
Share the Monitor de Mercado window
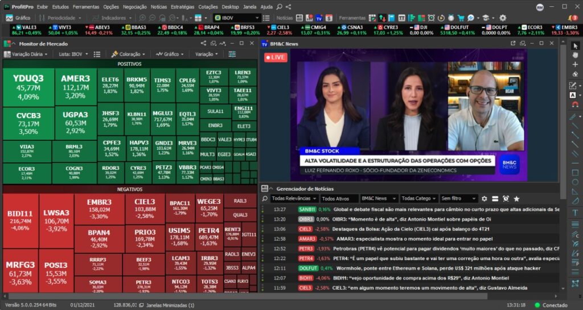[x=203, y=43]
